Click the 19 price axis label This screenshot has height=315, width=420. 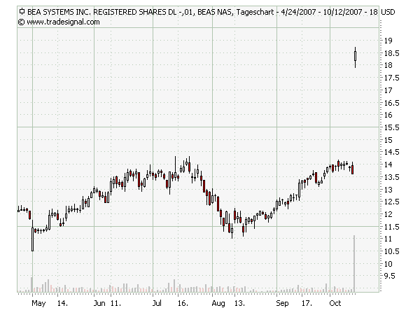coord(388,41)
